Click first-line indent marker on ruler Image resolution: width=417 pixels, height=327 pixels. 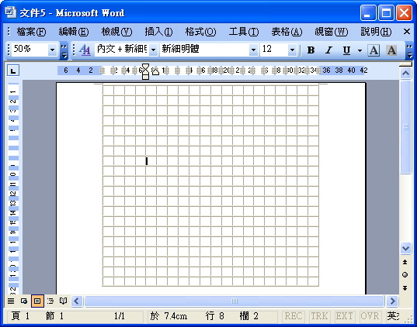(x=145, y=67)
